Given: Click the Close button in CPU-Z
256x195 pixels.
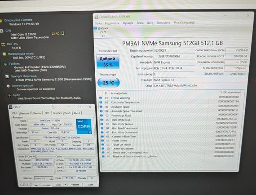Looking at the screenshot, I should pyautogui.click(x=91, y=185).
